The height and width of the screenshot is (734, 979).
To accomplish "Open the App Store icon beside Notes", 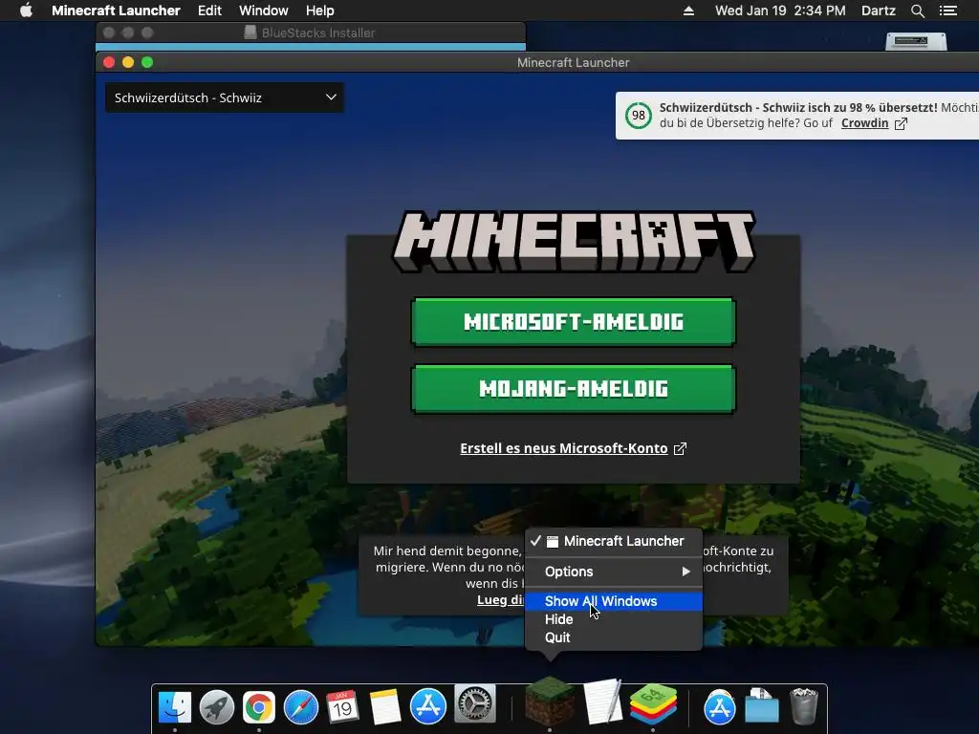I will (x=427, y=707).
